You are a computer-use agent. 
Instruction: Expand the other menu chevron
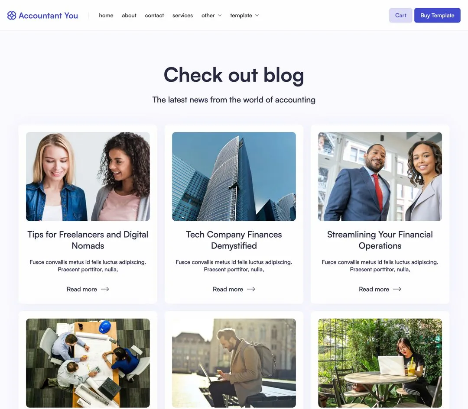[220, 16]
